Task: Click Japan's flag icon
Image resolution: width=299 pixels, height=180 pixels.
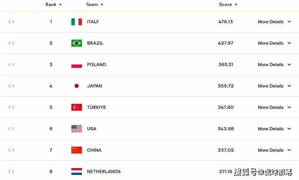Action: 77,86
